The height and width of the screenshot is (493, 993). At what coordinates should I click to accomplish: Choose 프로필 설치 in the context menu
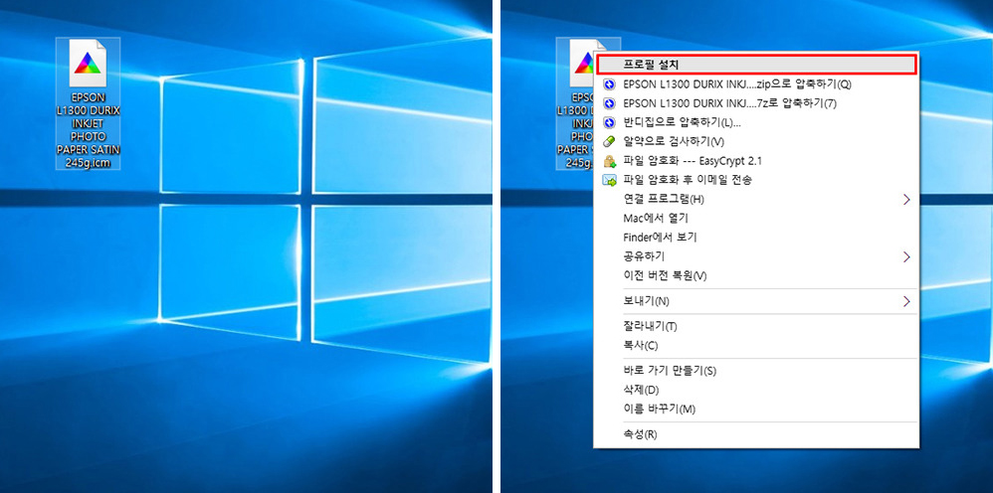point(755,65)
